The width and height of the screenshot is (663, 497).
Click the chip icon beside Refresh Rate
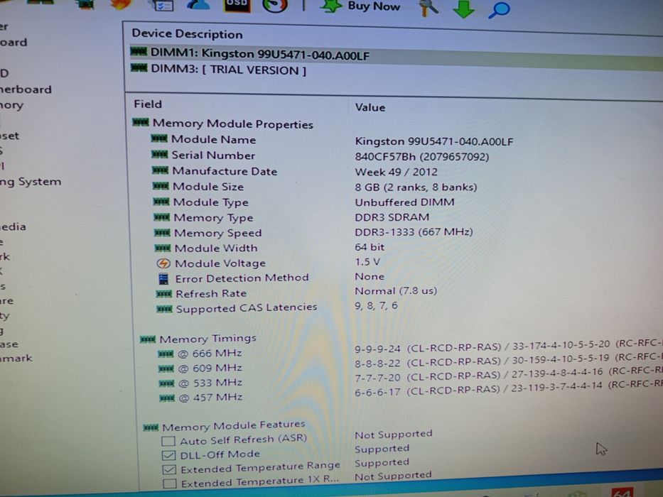[x=164, y=294]
